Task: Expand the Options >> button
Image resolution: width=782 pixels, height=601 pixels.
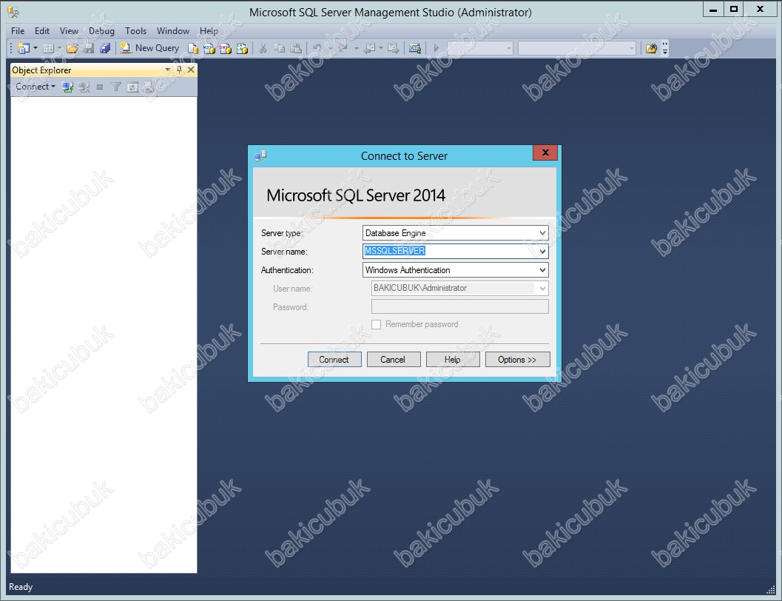Action: coord(517,360)
